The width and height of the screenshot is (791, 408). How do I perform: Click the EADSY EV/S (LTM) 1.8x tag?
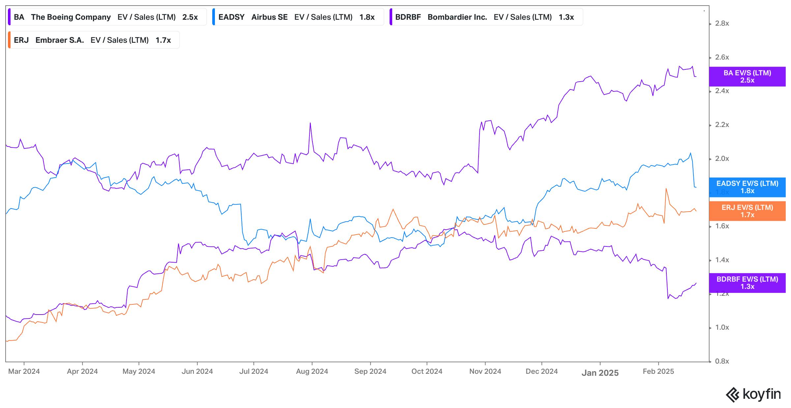tap(747, 187)
